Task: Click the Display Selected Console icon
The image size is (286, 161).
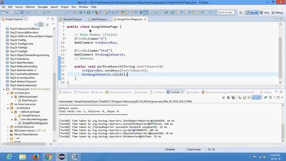Action: click(x=270, y=97)
